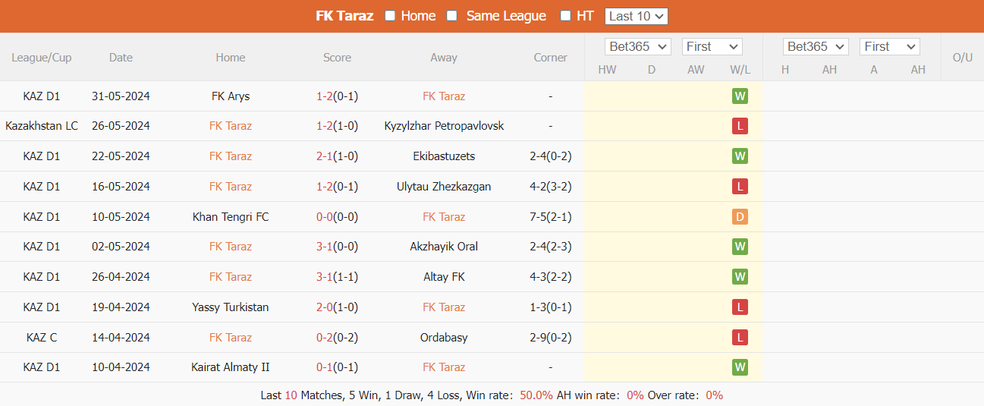Click the L badge in the Ordabasy row

(740, 338)
